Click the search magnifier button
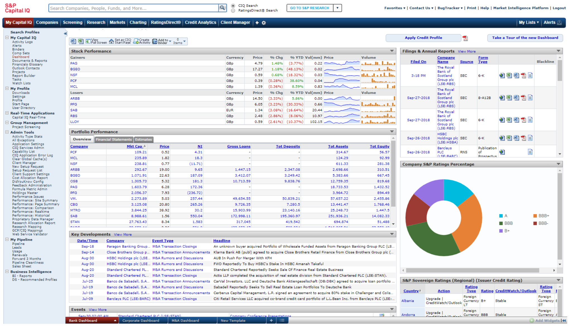Screen dimensions: 570x328 point(222,8)
